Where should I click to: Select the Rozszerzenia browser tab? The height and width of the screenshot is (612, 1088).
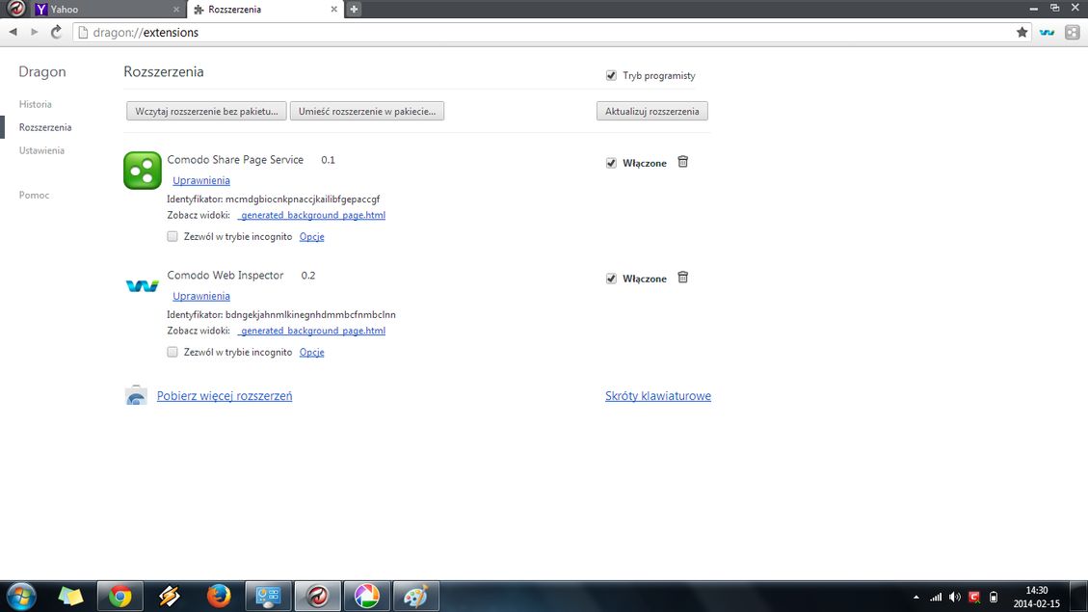click(x=266, y=9)
